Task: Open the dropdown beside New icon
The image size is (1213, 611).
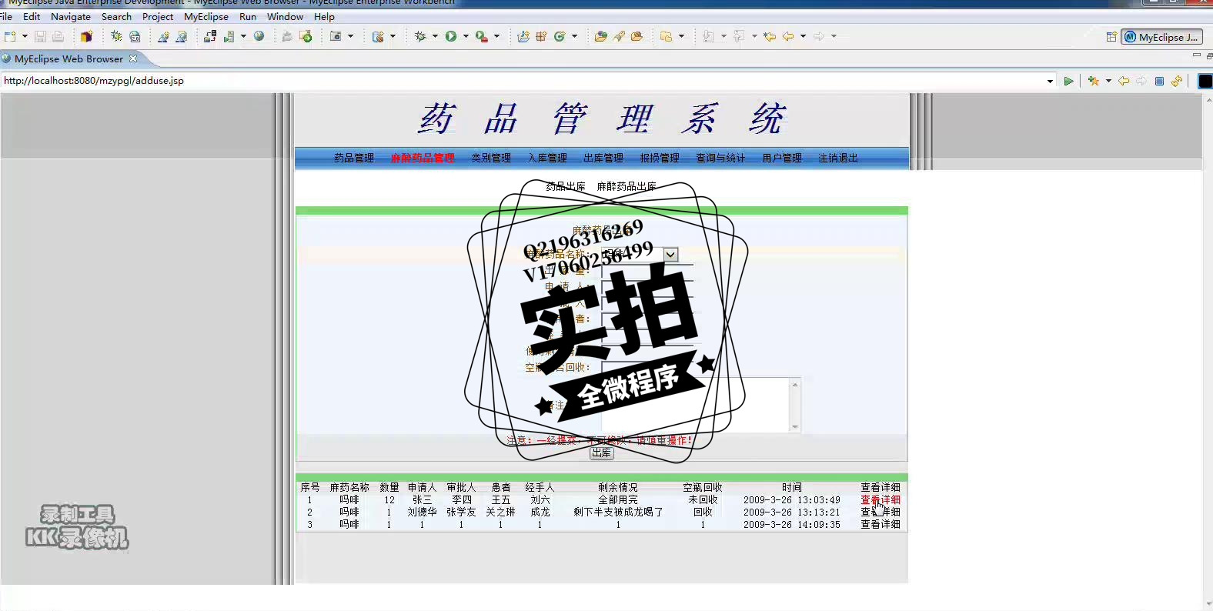Action: click(x=25, y=36)
